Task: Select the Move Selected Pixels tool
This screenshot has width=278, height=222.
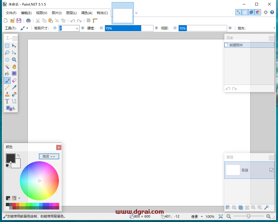Action: pyautogui.click(x=14, y=46)
